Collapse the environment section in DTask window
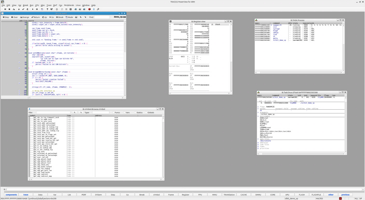Image resolution: width=365 pixels, height=200 pixels. pyautogui.click(x=258, y=116)
